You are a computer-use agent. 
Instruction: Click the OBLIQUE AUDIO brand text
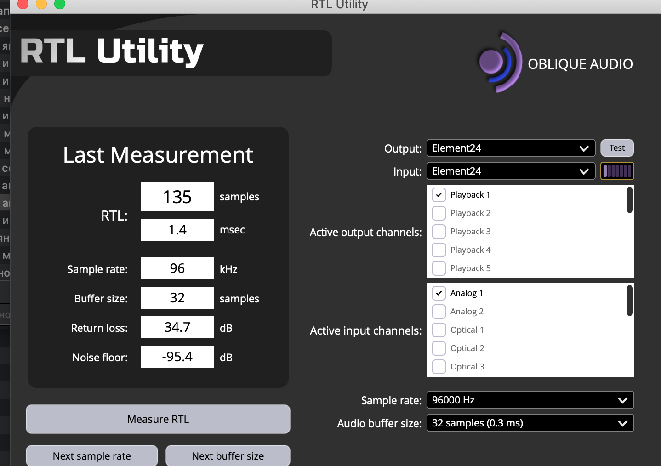pos(580,64)
